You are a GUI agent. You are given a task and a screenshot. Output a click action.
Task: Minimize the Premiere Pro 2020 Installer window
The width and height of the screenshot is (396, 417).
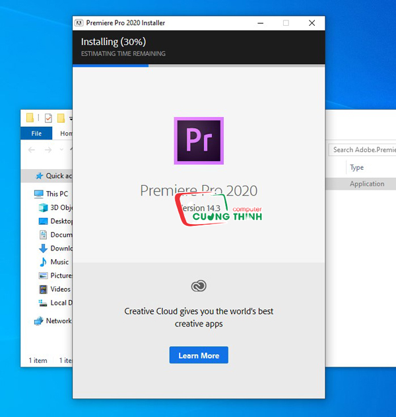pos(260,23)
